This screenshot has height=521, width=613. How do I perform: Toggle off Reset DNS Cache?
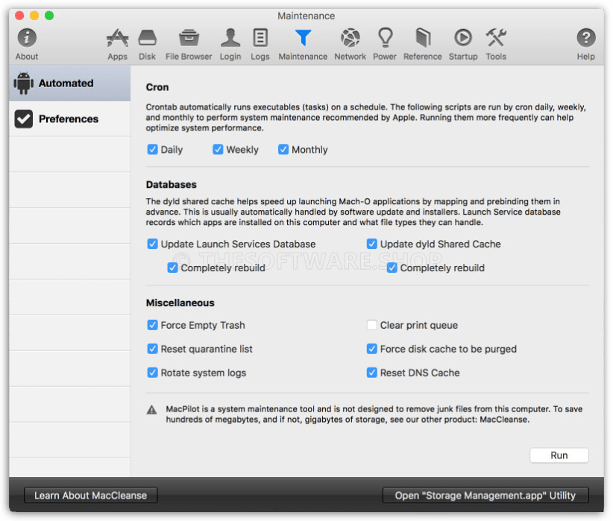371,373
